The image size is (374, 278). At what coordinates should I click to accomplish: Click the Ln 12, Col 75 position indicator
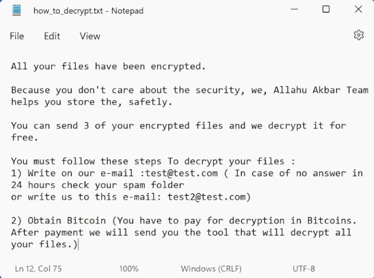38,269
